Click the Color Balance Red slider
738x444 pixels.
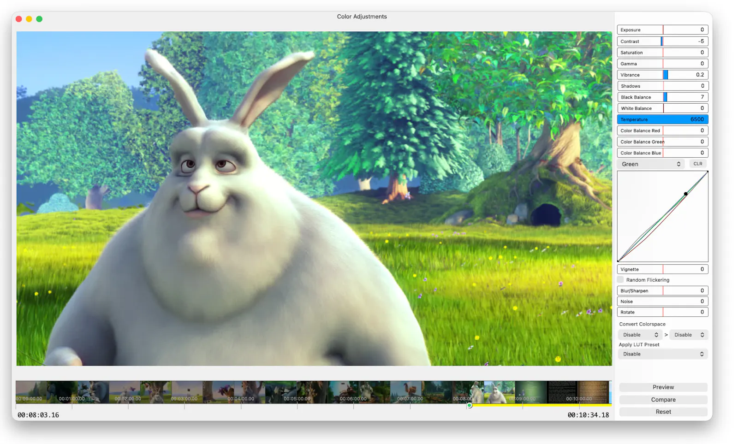662,130
